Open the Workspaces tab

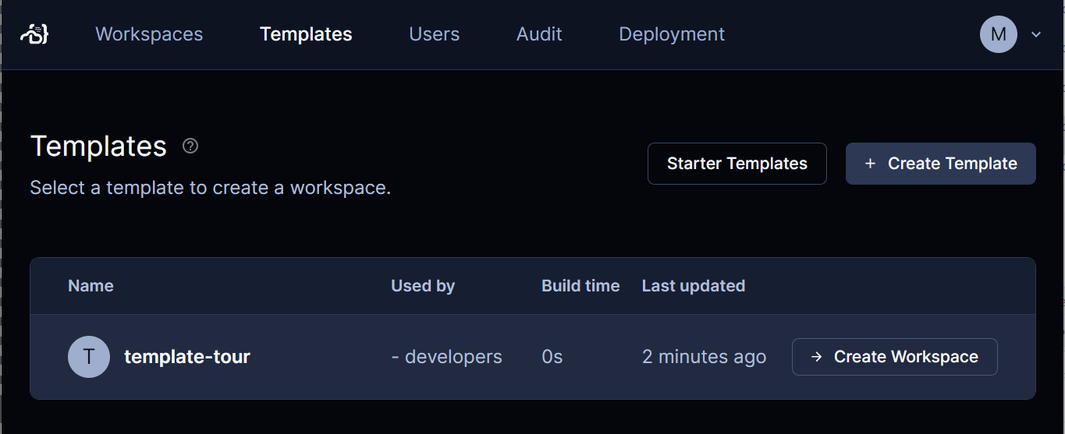point(149,34)
